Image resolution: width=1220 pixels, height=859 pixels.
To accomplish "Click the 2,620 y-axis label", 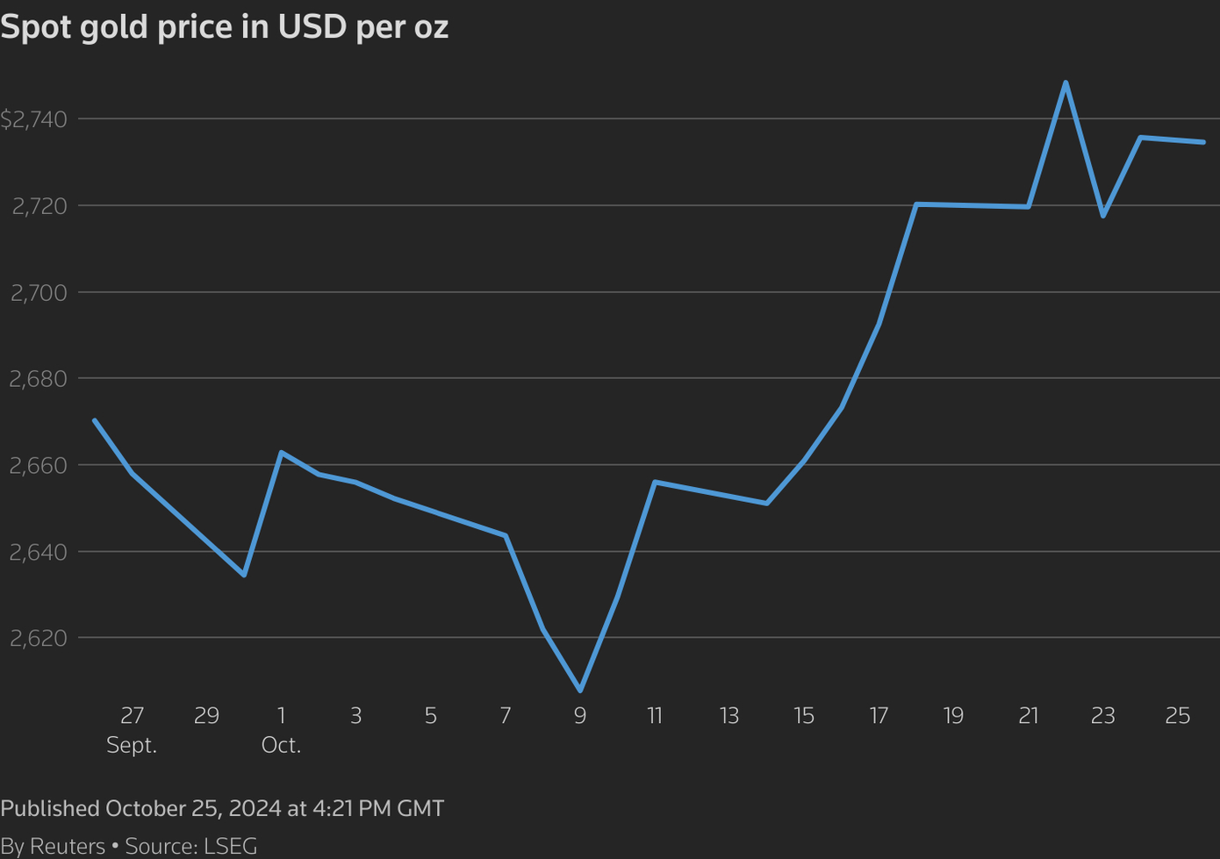I will tap(39, 638).
